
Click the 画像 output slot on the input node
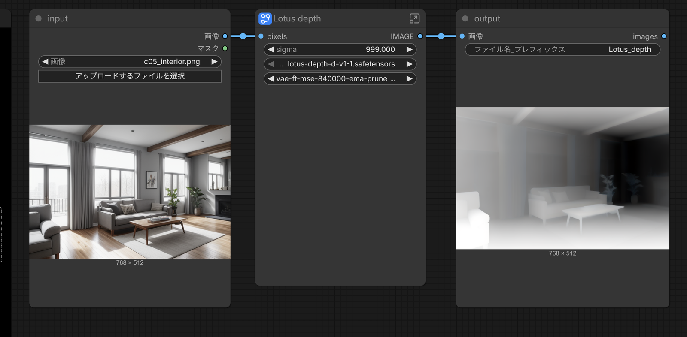pyautogui.click(x=225, y=36)
